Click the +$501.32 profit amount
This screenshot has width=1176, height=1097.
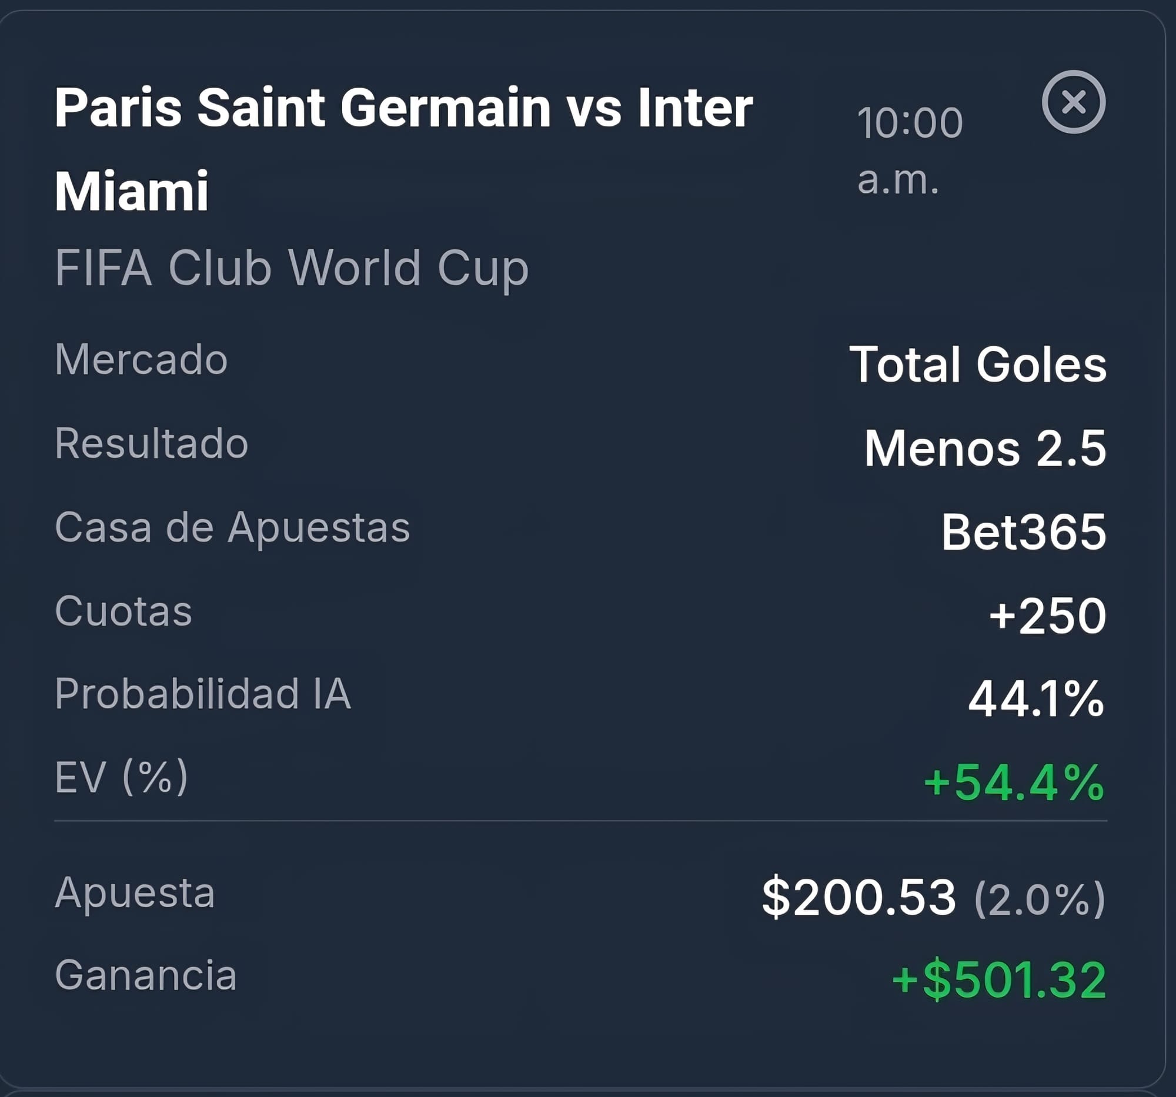[998, 981]
